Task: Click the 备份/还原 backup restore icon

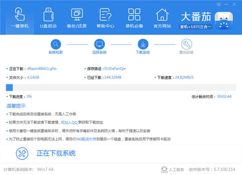Action: click(77, 17)
